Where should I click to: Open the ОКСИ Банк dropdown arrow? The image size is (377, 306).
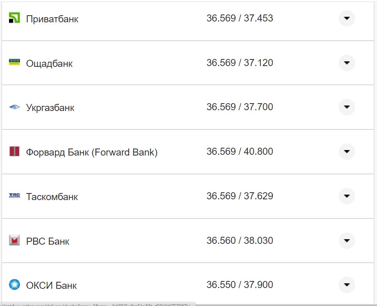click(x=346, y=285)
